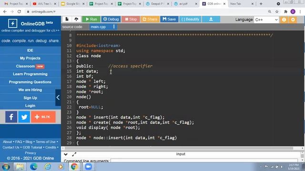305x171 pixels.
Task: Open browser extensions puzzle icon
Action: click(285, 11)
